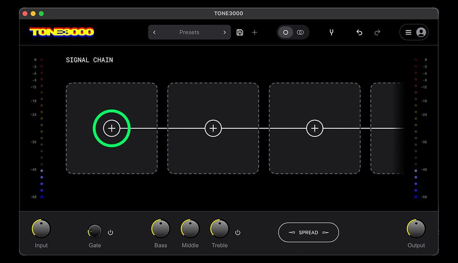Click the Input label
The image size is (458, 263).
41,245
